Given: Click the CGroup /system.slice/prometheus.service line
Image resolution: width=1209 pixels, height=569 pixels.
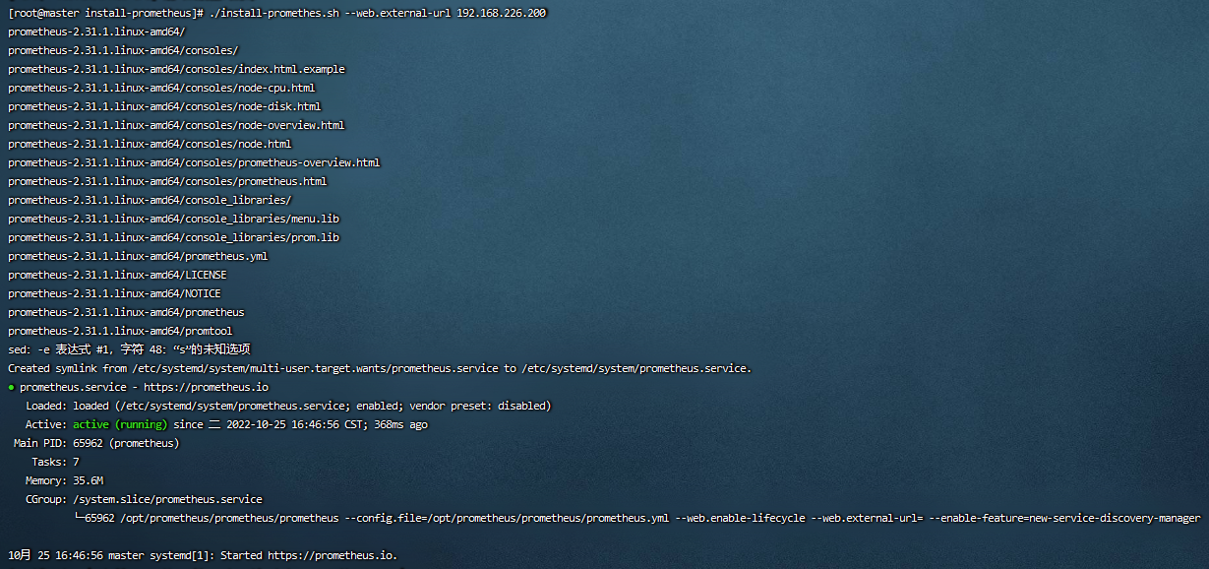Looking at the screenshot, I should pos(144,499).
